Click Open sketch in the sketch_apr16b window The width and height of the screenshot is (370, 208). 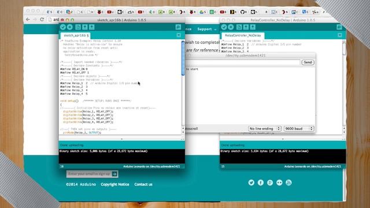85,27
